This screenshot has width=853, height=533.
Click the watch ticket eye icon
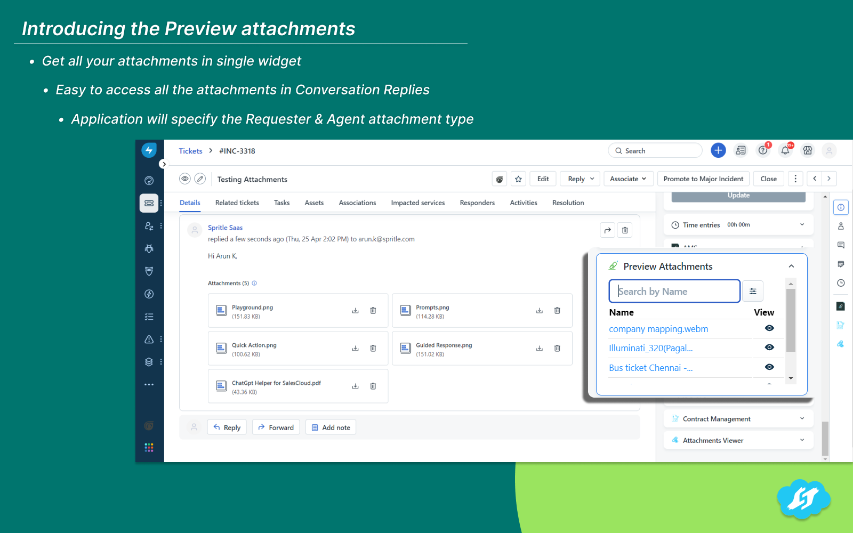click(184, 179)
